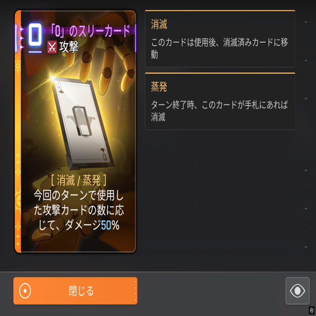Viewport: 316px width, 316px height.
Task: Click the 攻撃 card type label
Action: [69, 47]
